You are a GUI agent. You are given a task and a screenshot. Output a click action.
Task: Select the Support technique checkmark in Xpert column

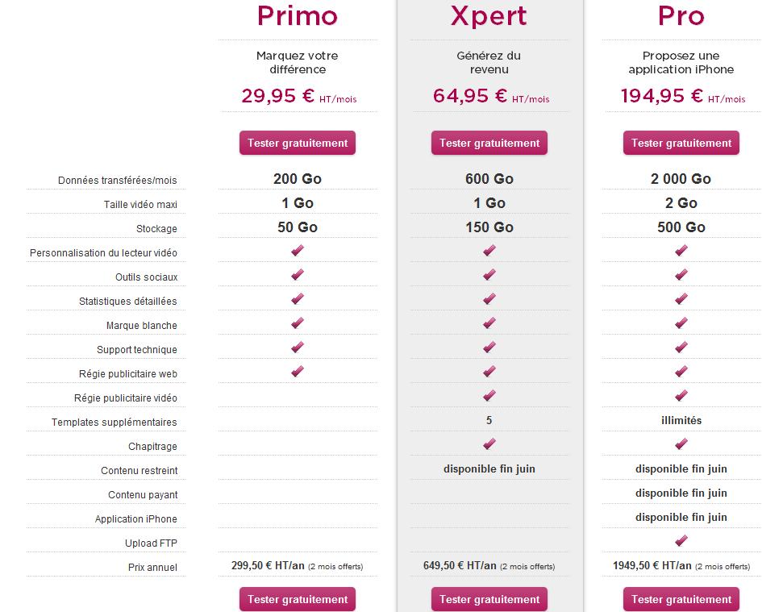pos(489,348)
